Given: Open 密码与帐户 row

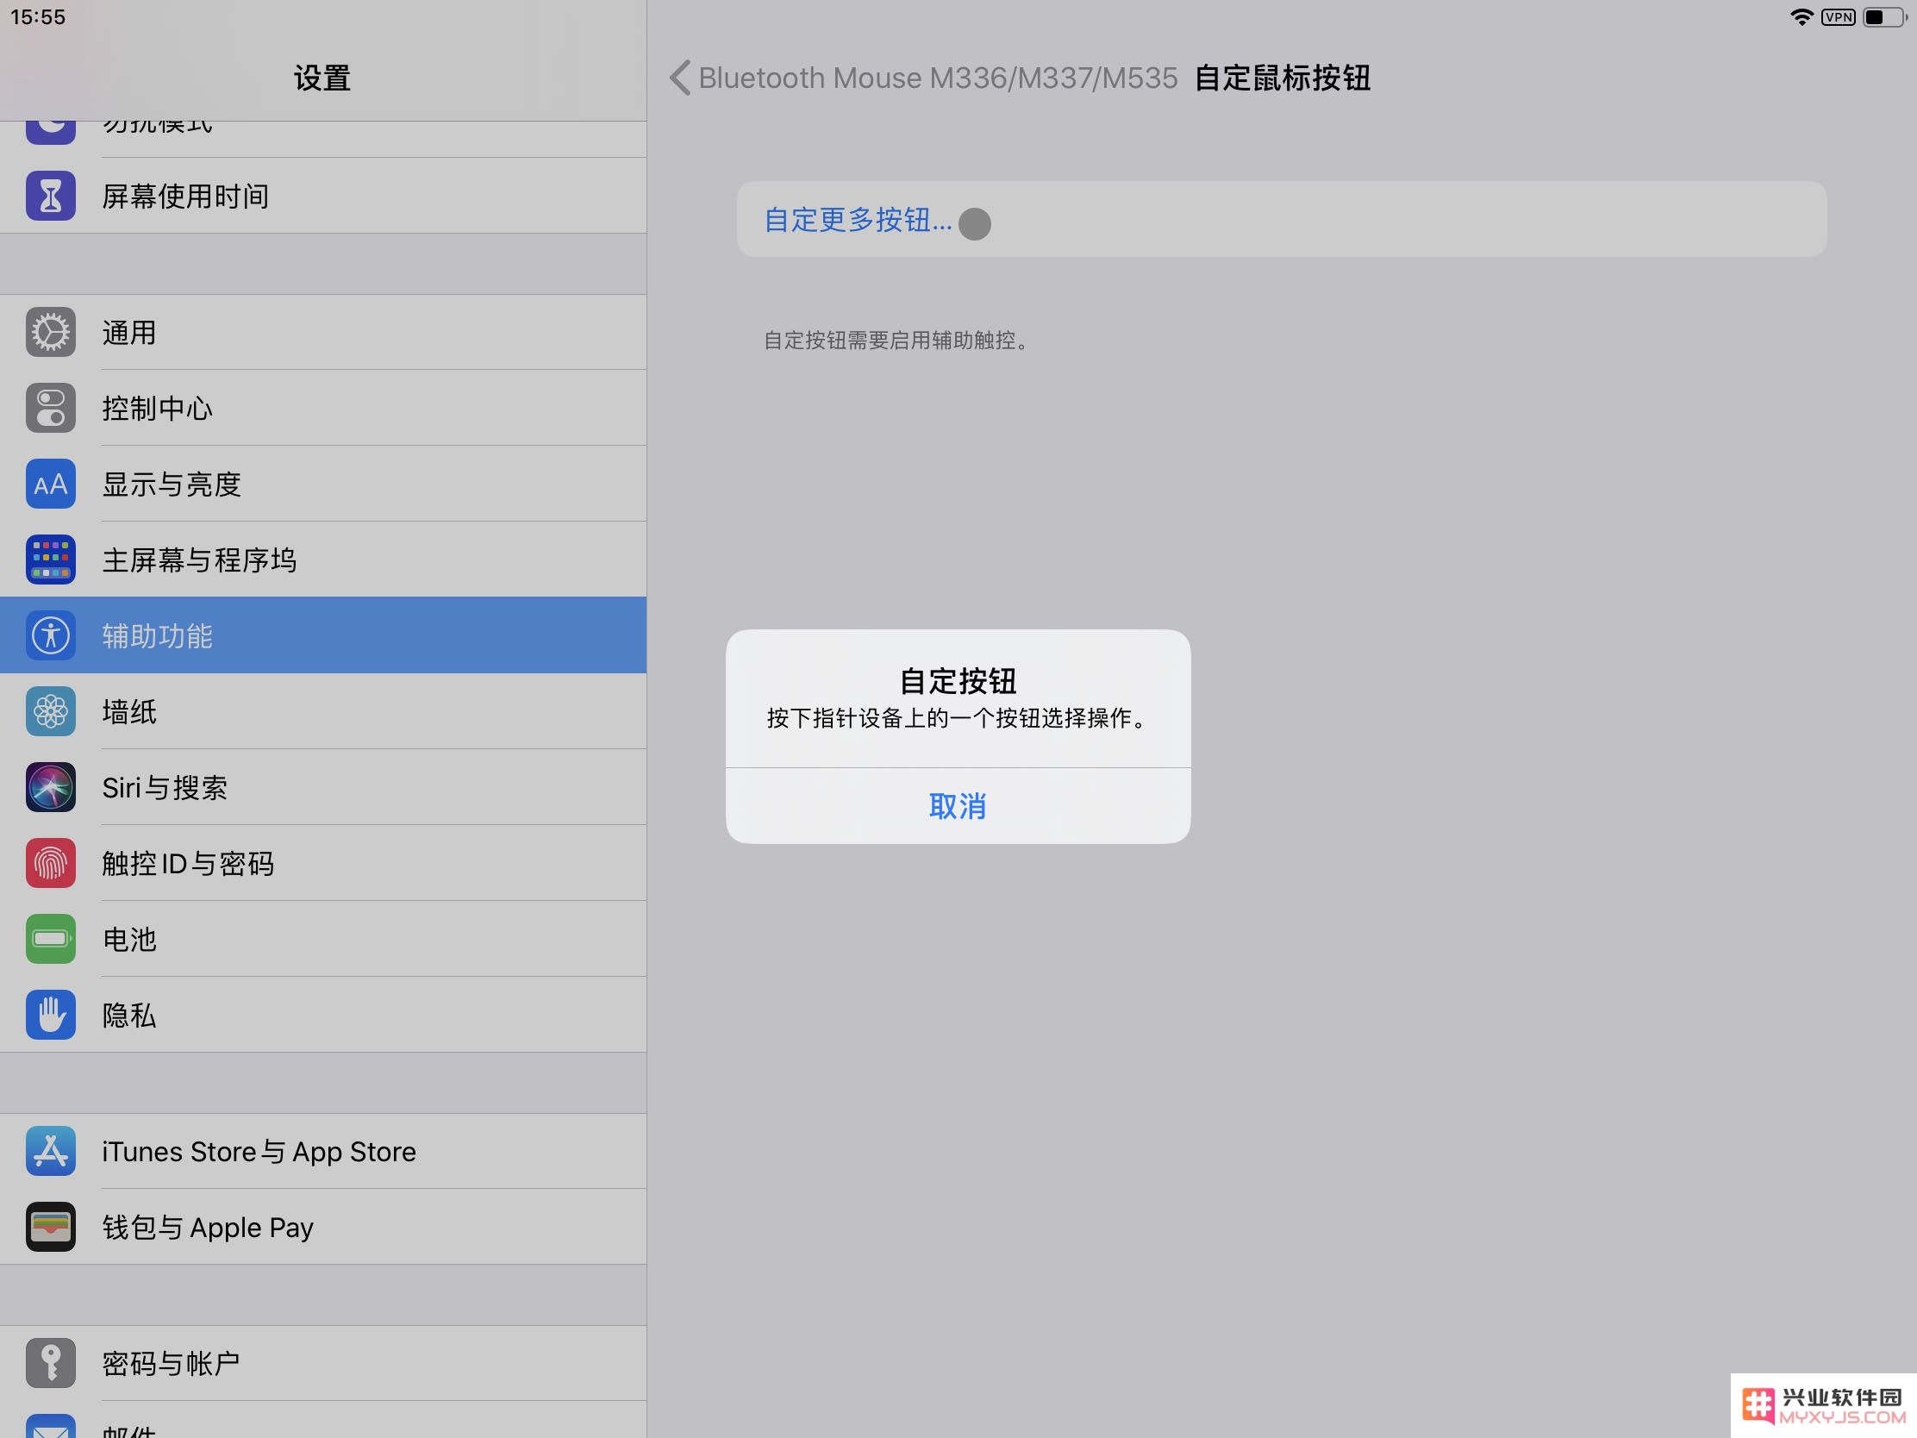Looking at the screenshot, I should point(323,1364).
